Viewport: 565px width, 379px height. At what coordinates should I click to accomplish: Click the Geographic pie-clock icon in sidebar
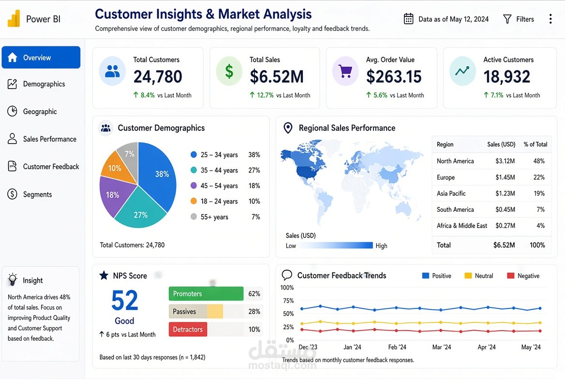12,111
